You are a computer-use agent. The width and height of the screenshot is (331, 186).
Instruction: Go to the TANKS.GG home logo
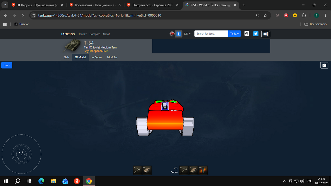click(68, 34)
